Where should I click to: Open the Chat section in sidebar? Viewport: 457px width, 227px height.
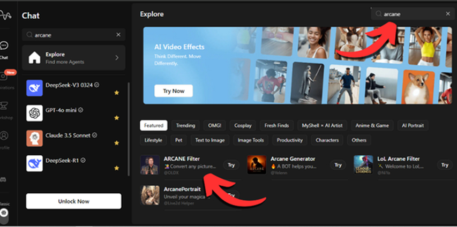point(4,50)
